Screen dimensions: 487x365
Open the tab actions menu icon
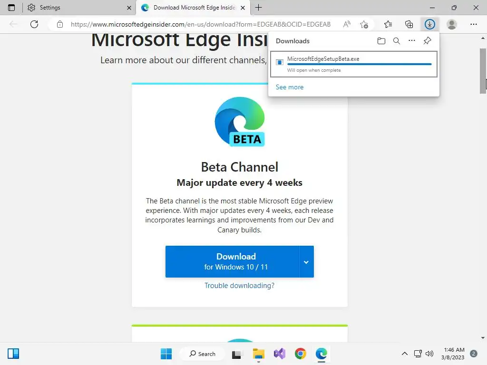[x=11, y=8]
